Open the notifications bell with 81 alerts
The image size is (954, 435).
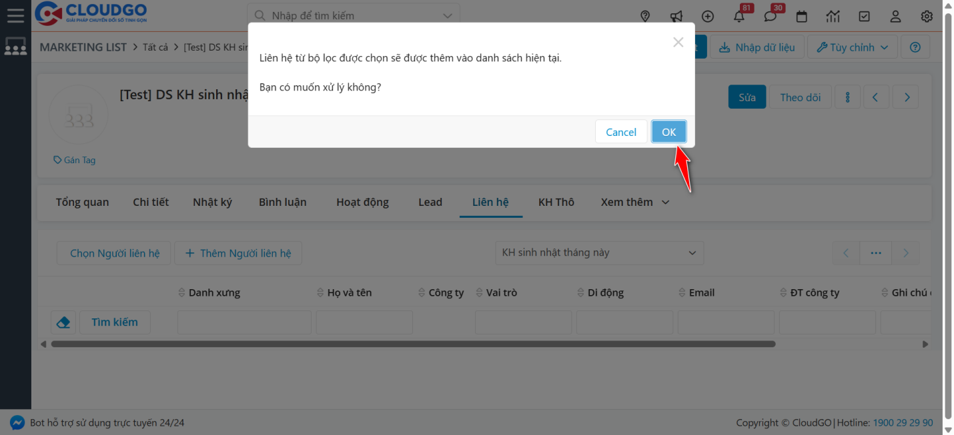pos(739,16)
